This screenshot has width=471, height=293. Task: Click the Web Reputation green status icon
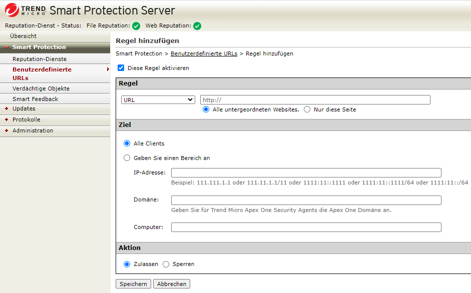point(197,26)
